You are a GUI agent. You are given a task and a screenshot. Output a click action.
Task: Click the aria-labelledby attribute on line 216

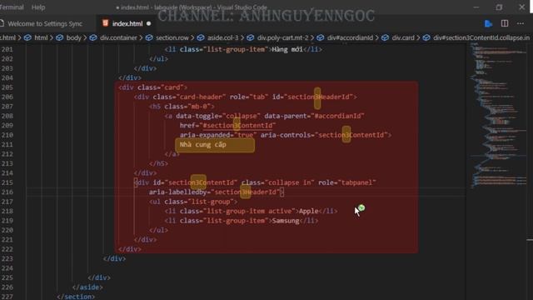pyautogui.click(x=177, y=192)
